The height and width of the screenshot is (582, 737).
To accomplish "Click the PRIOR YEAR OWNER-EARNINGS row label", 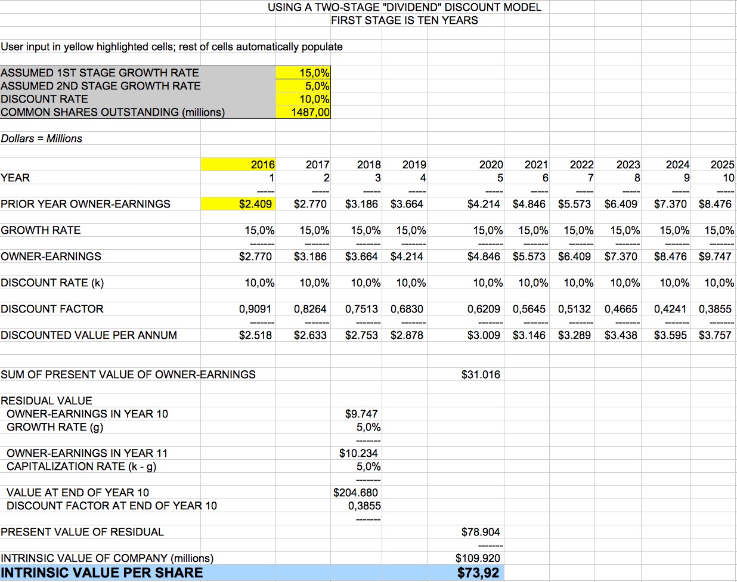I will click(85, 204).
